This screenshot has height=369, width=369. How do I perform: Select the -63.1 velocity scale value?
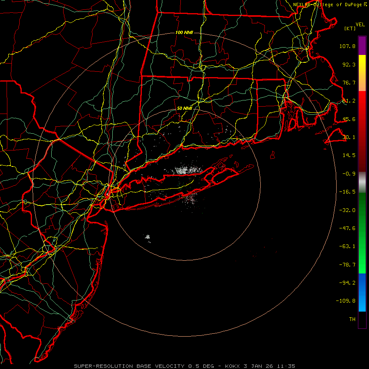347,246
